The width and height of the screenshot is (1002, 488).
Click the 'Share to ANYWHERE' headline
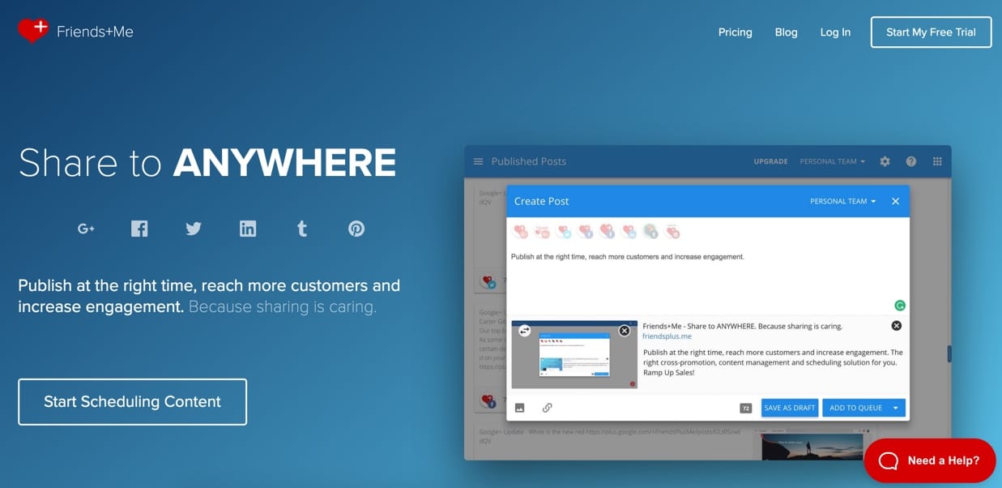[x=207, y=163]
